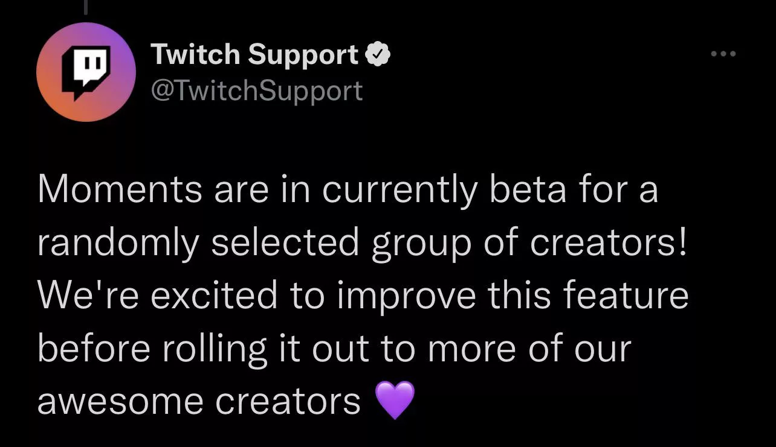Click the word "Support" in the display name
The height and width of the screenshot is (447, 776).
303,55
